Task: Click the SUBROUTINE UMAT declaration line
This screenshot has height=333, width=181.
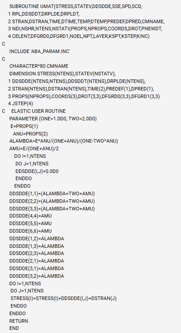Action: [76, 6]
